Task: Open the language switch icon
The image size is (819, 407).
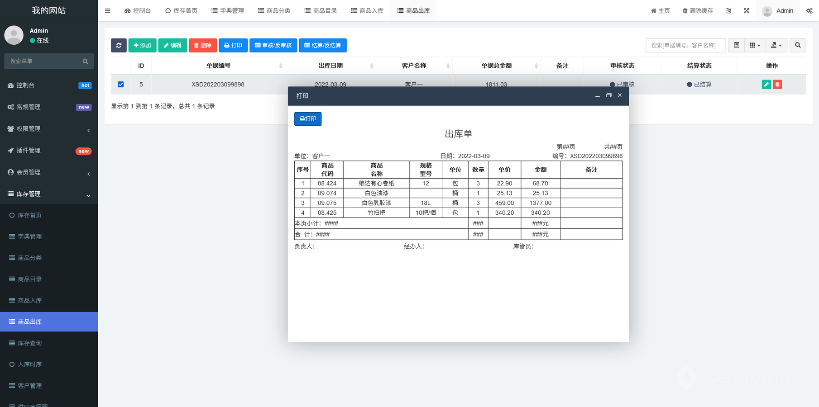Action: point(728,10)
